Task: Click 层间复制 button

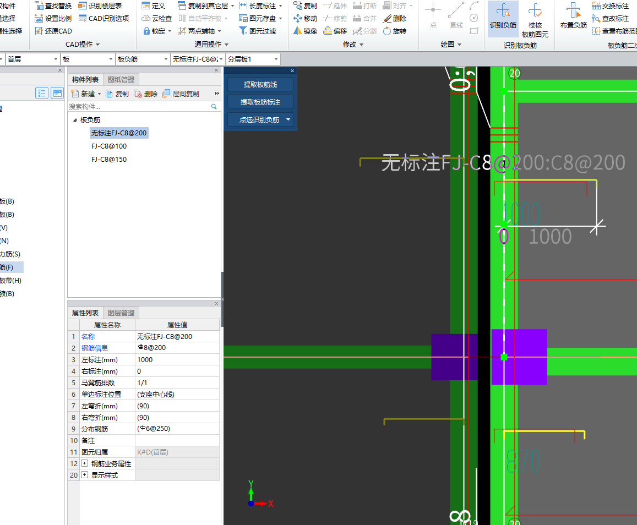Action: coord(181,94)
